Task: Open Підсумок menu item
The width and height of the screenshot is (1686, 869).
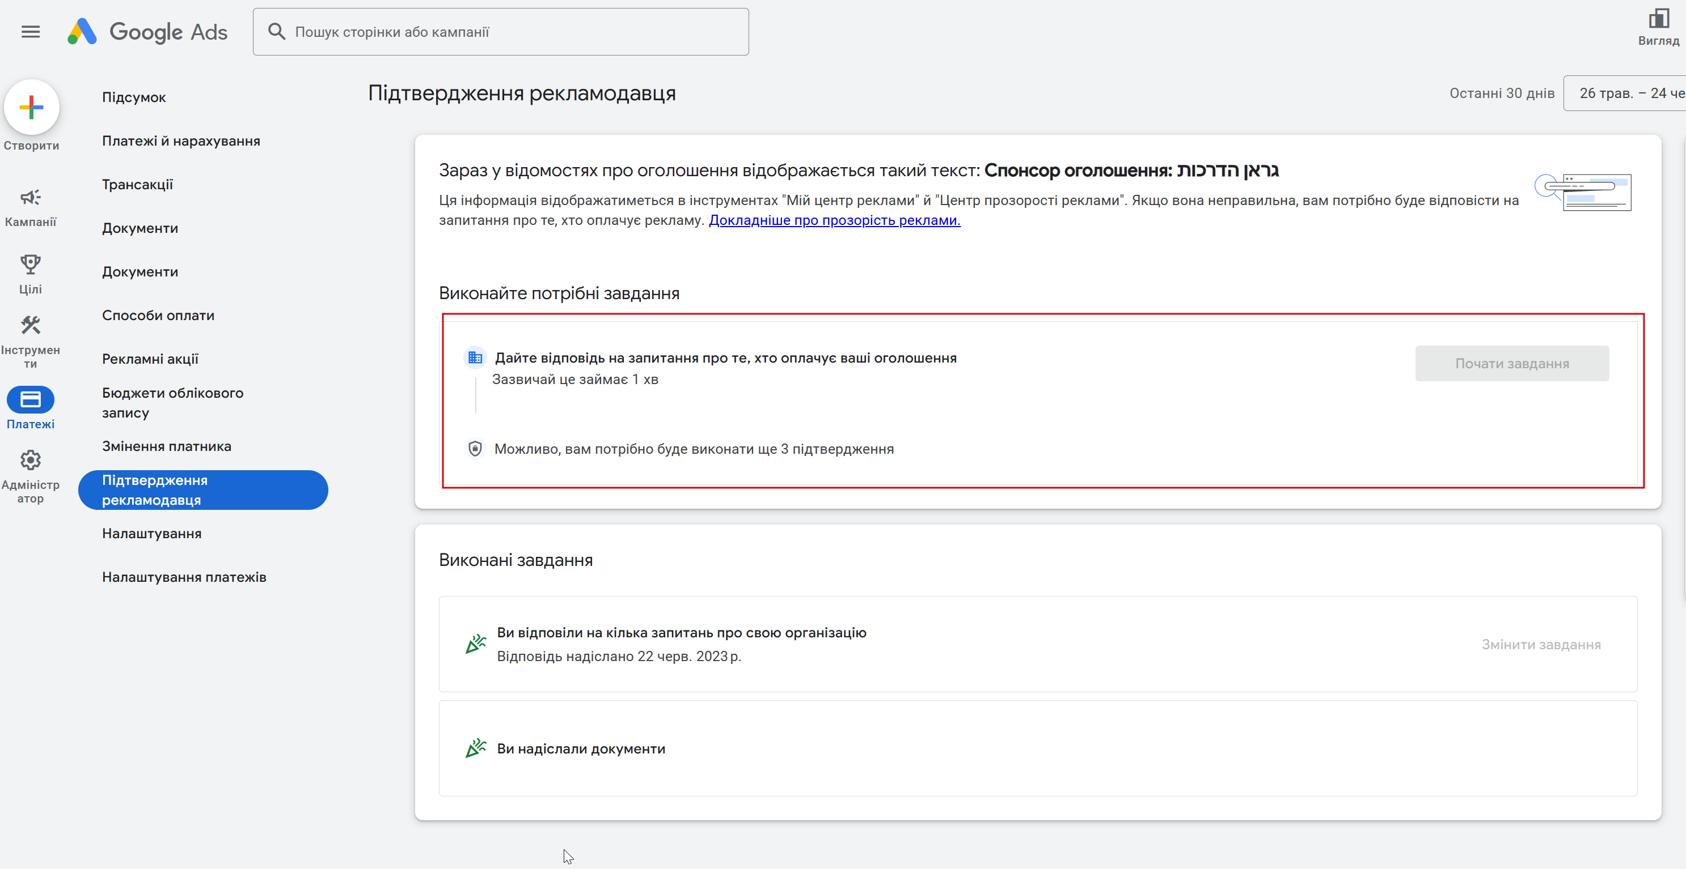Action: point(133,97)
